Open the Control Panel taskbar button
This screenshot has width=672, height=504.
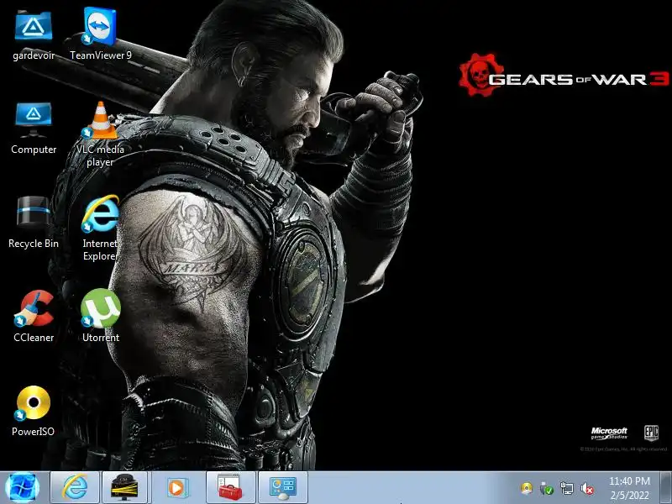point(283,488)
